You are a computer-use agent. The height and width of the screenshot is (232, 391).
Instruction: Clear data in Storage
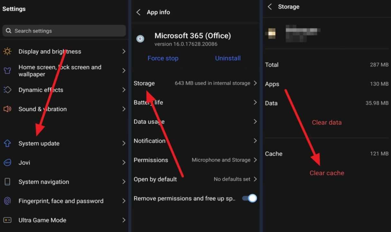coord(327,122)
